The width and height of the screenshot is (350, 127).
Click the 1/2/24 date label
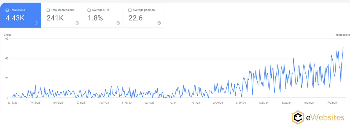[x=172, y=103]
